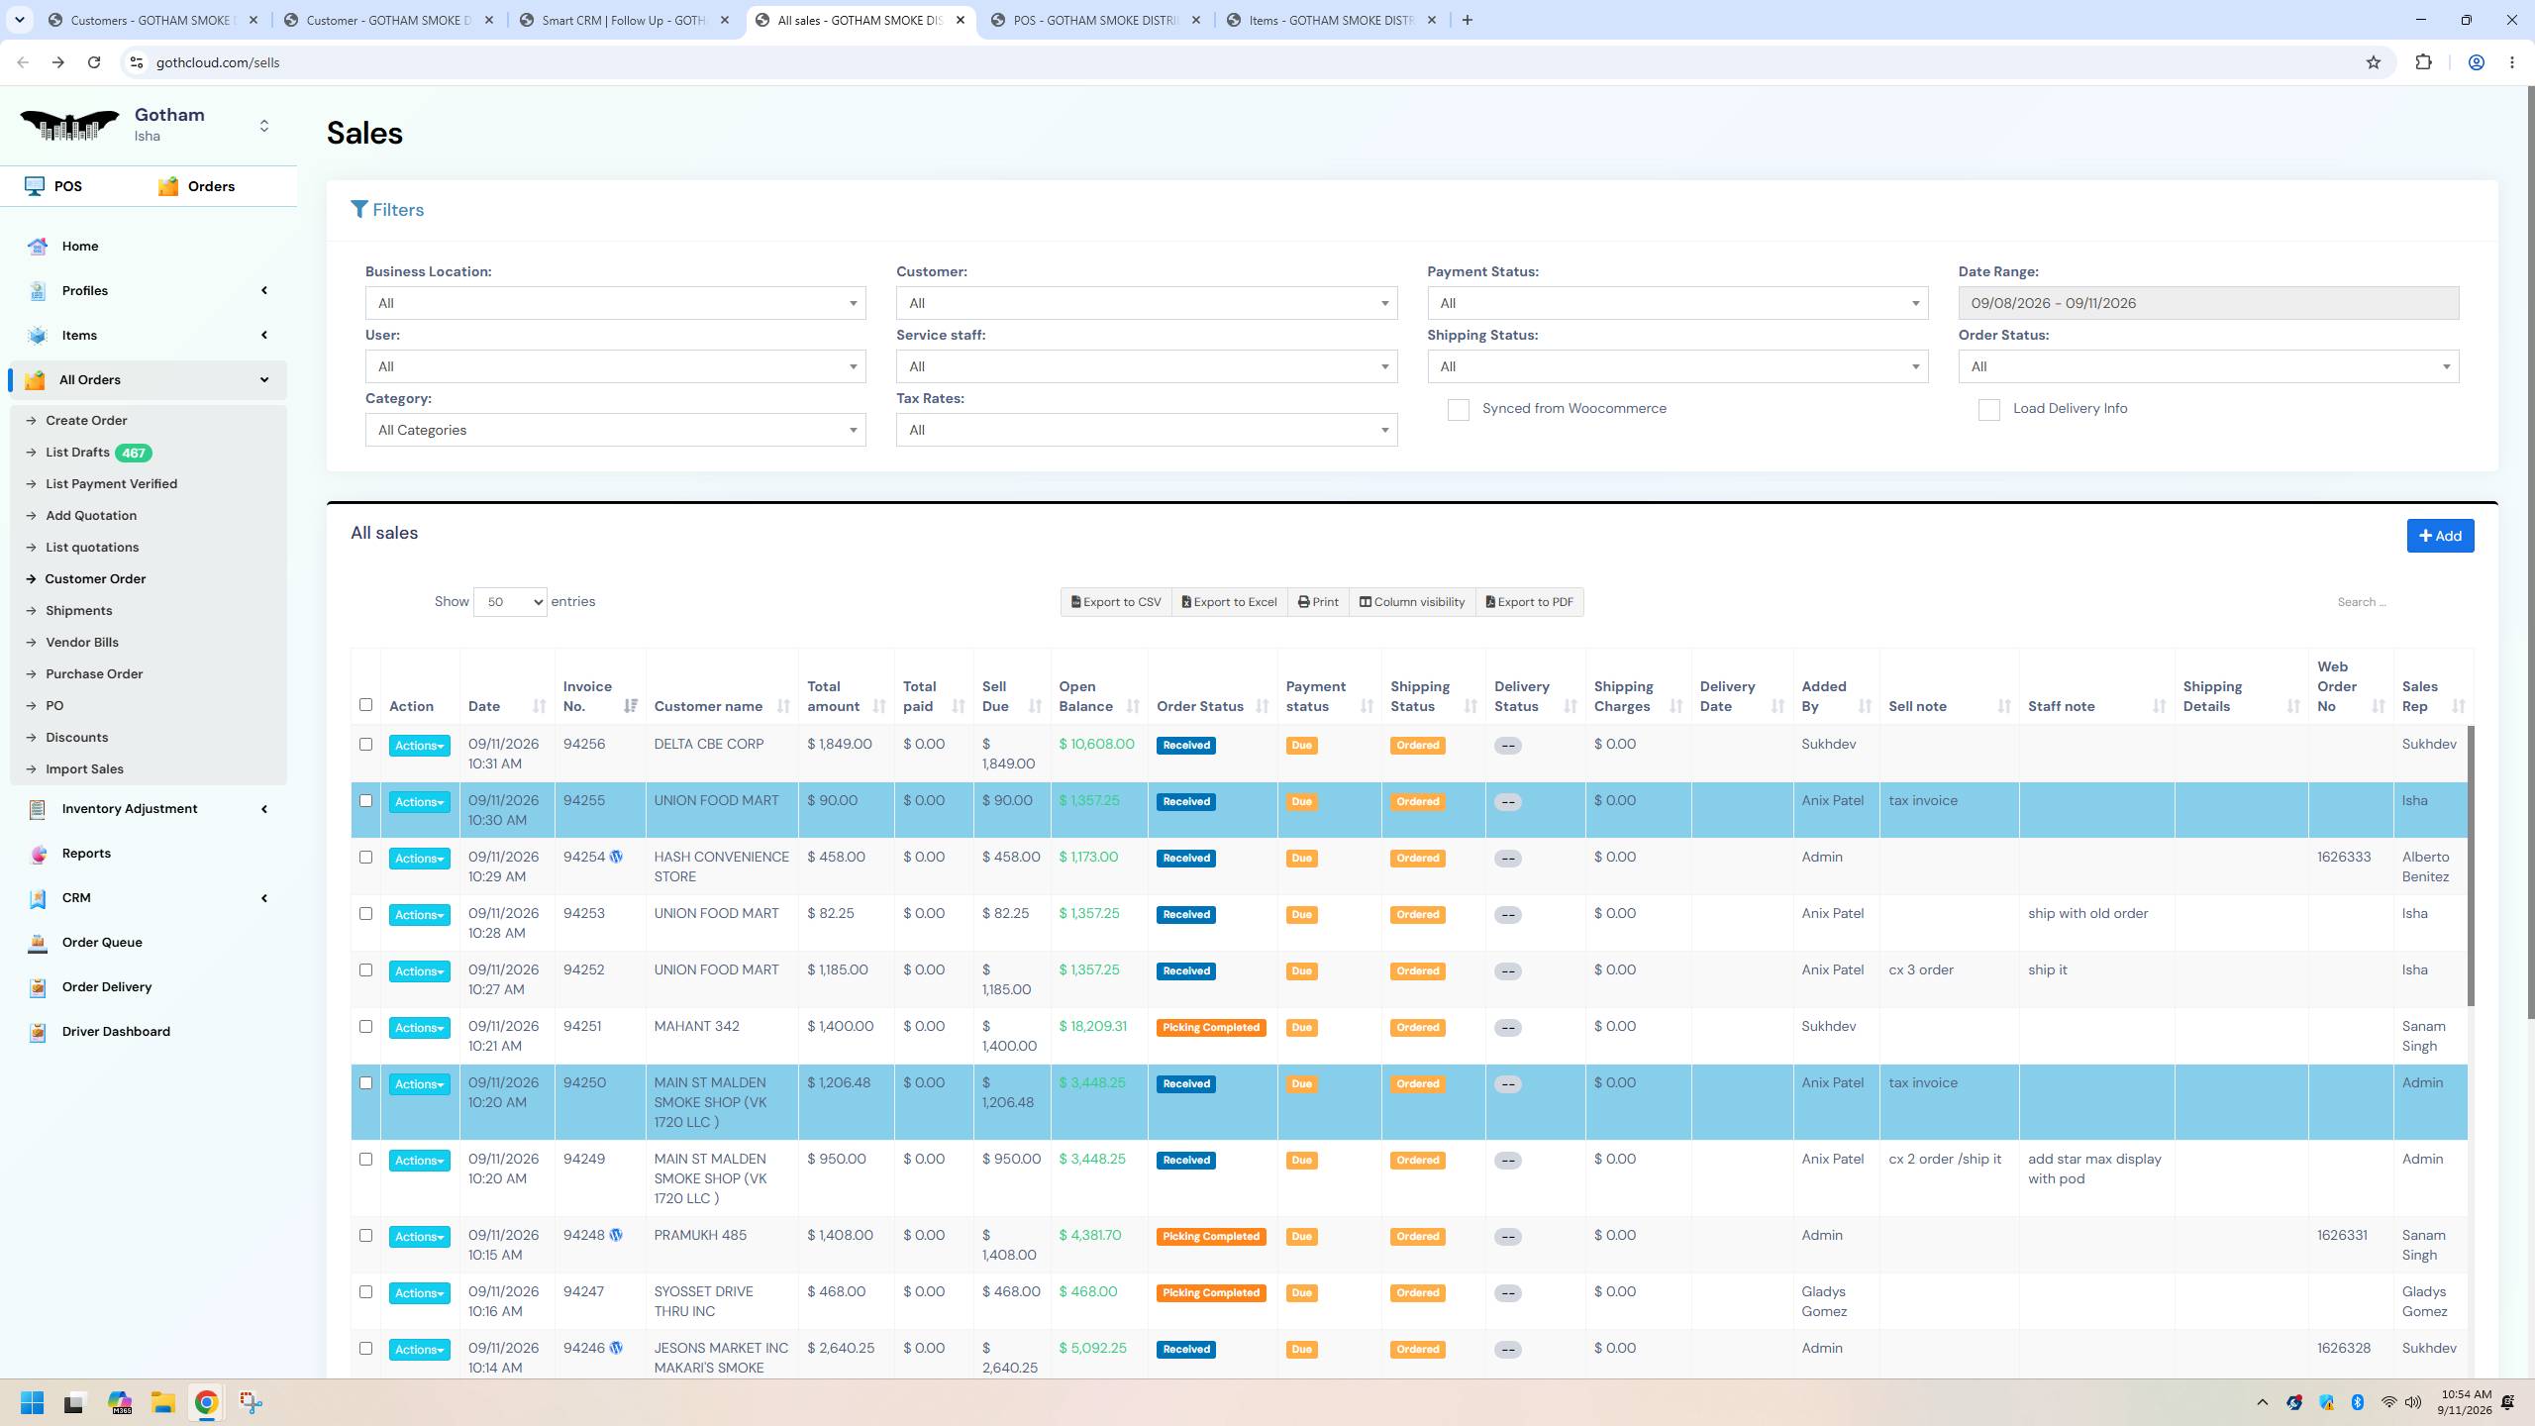Screen dimensions: 2535x1426
Task: Click the Export to Excel button
Action: [x=1229, y=602]
